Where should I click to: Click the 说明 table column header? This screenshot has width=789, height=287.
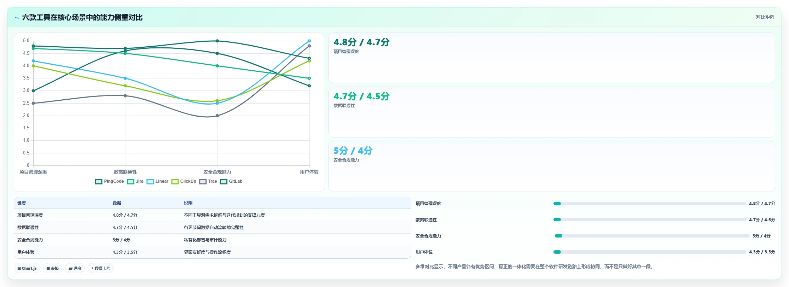188,203
